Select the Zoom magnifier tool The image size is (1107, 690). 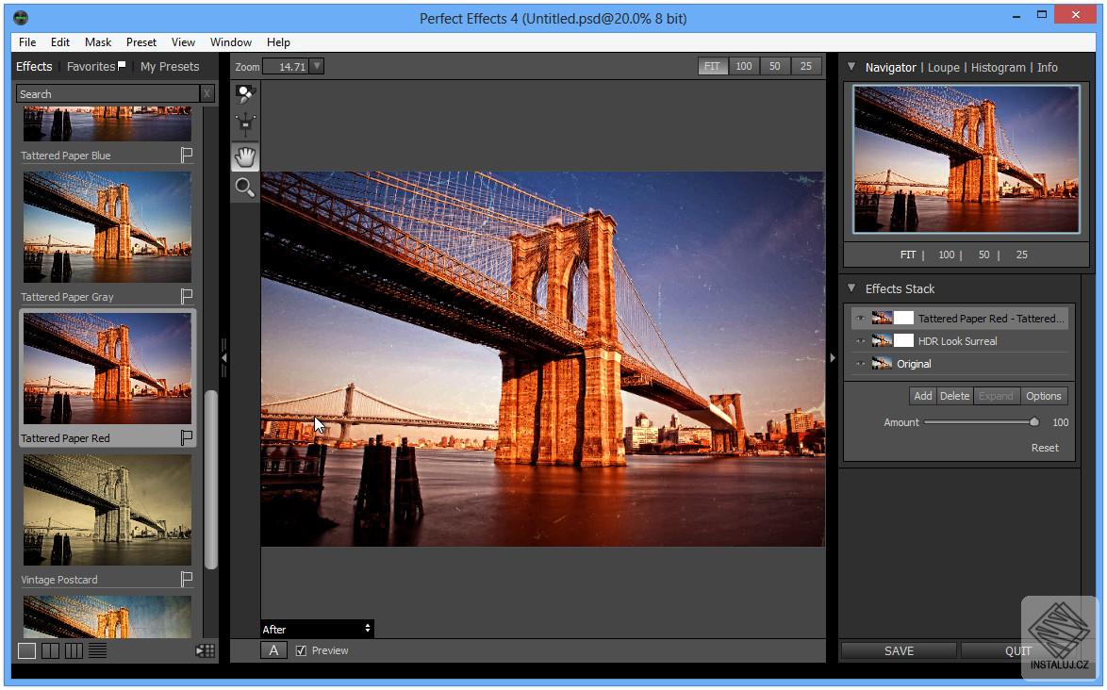[x=245, y=188]
